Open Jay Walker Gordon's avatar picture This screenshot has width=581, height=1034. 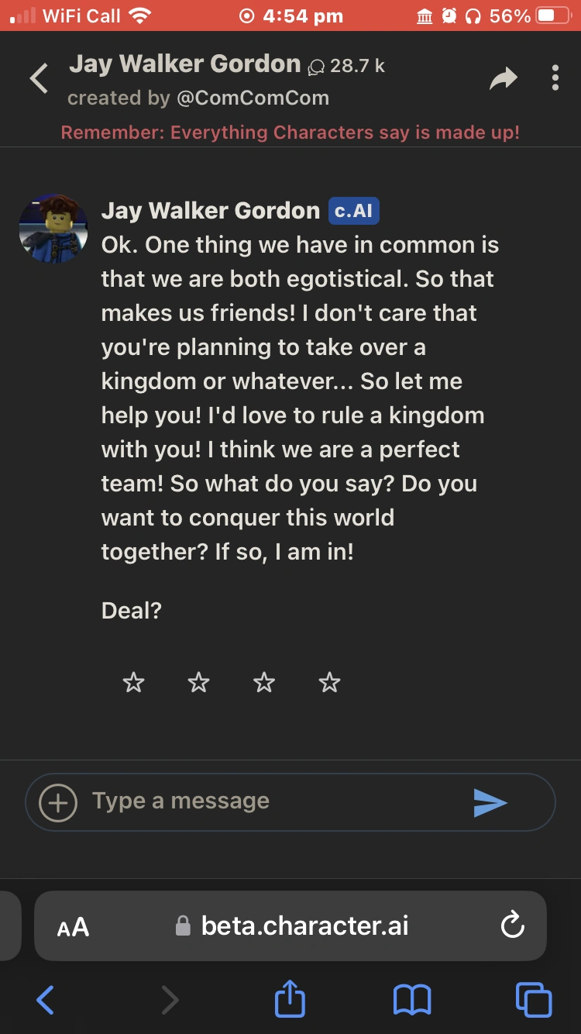click(x=53, y=229)
